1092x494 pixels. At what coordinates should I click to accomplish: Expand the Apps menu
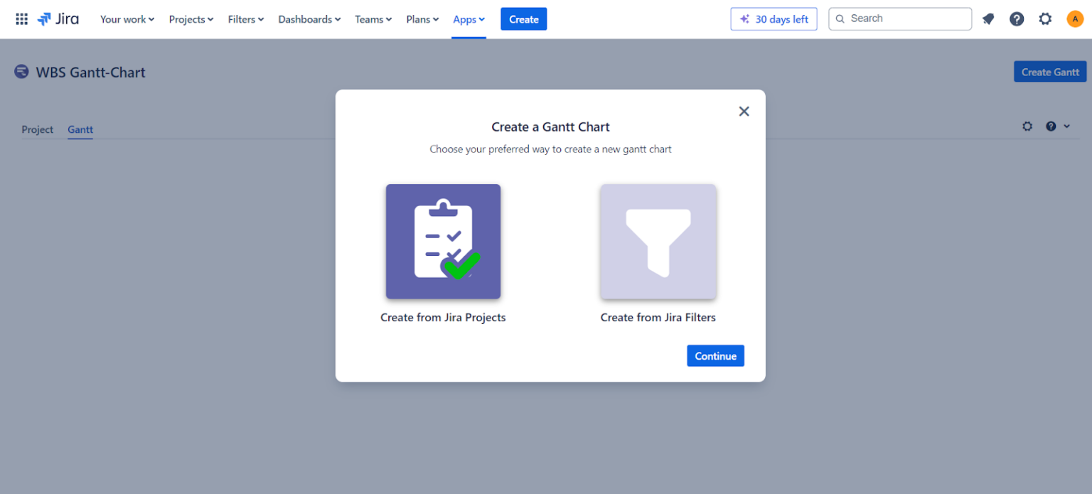pyautogui.click(x=469, y=19)
